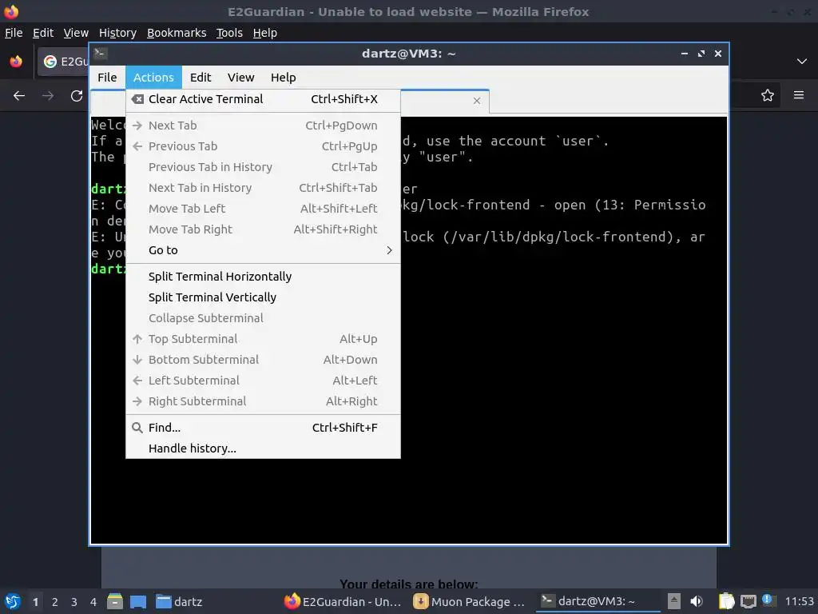Switch to workspace 3

click(x=74, y=602)
